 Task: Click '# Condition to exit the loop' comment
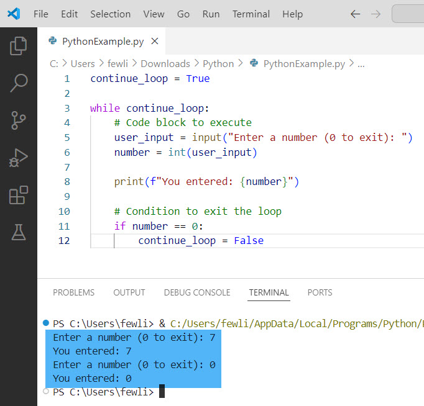click(198, 211)
